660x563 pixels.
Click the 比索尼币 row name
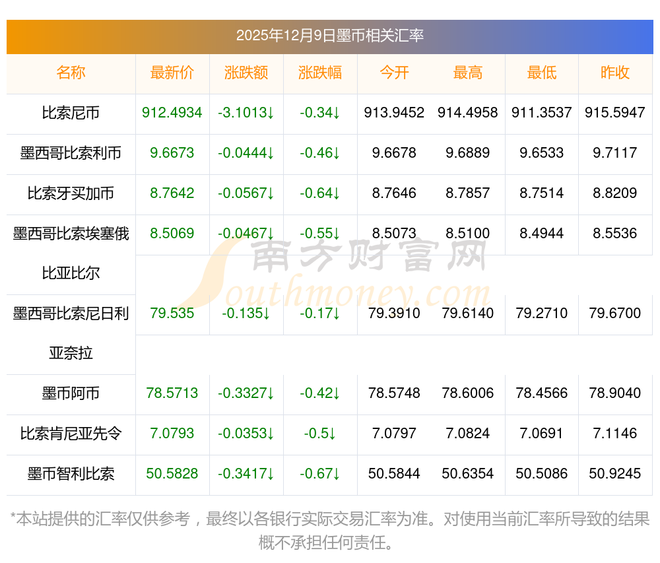coord(71,113)
